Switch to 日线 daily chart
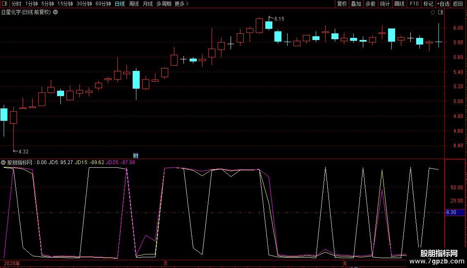Image resolution: width=467 pixels, height=268 pixels. coord(120,4)
